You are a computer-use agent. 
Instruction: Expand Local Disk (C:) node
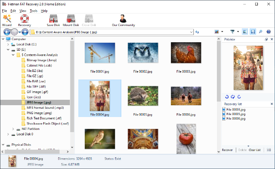pos(8,44)
